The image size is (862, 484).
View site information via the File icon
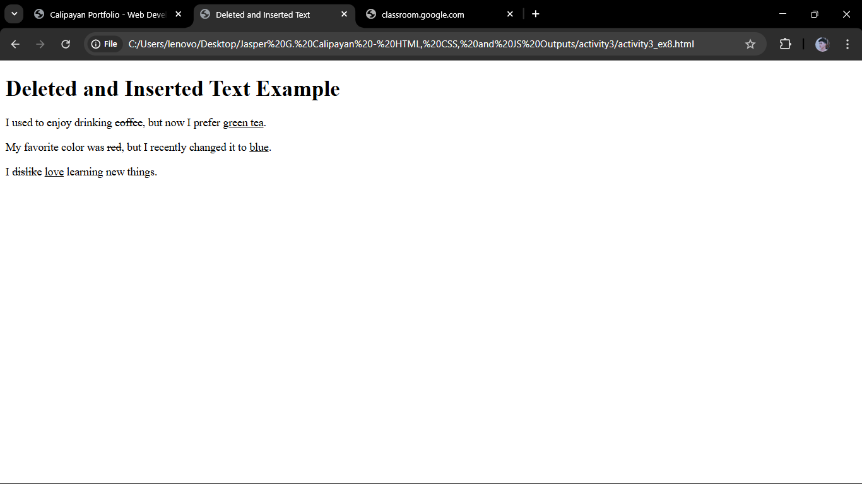(x=104, y=44)
